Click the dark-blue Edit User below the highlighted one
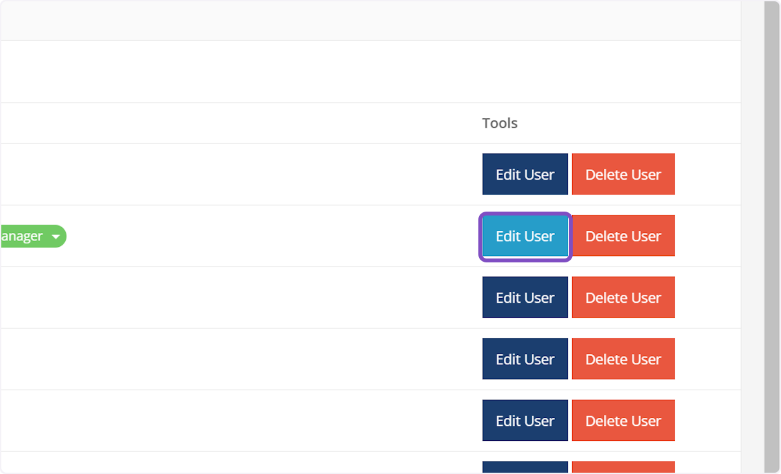Image resolution: width=781 pixels, height=474 pixels. (525, 297)
